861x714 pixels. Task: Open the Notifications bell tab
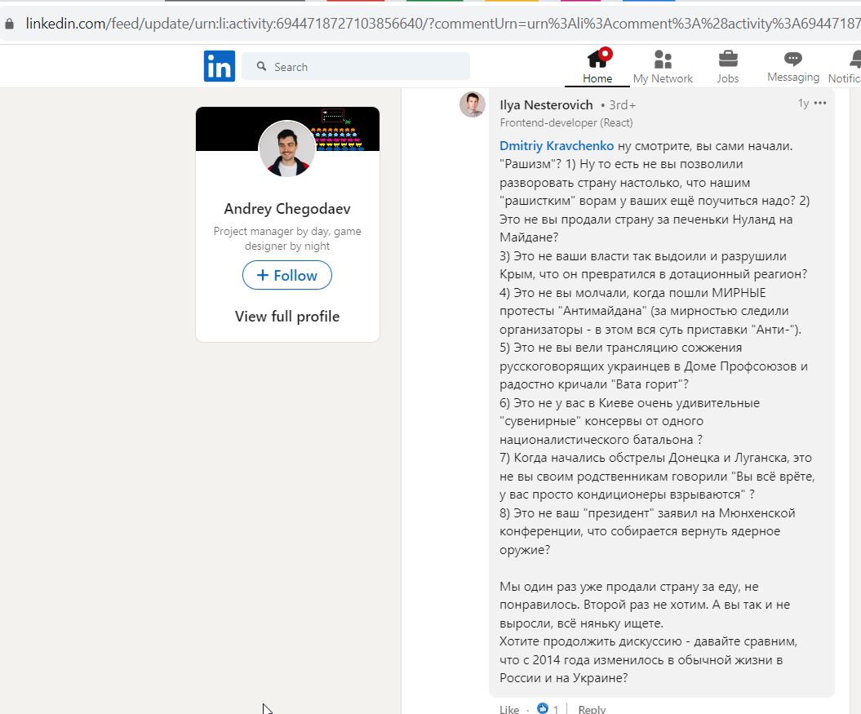coord(846,66)
